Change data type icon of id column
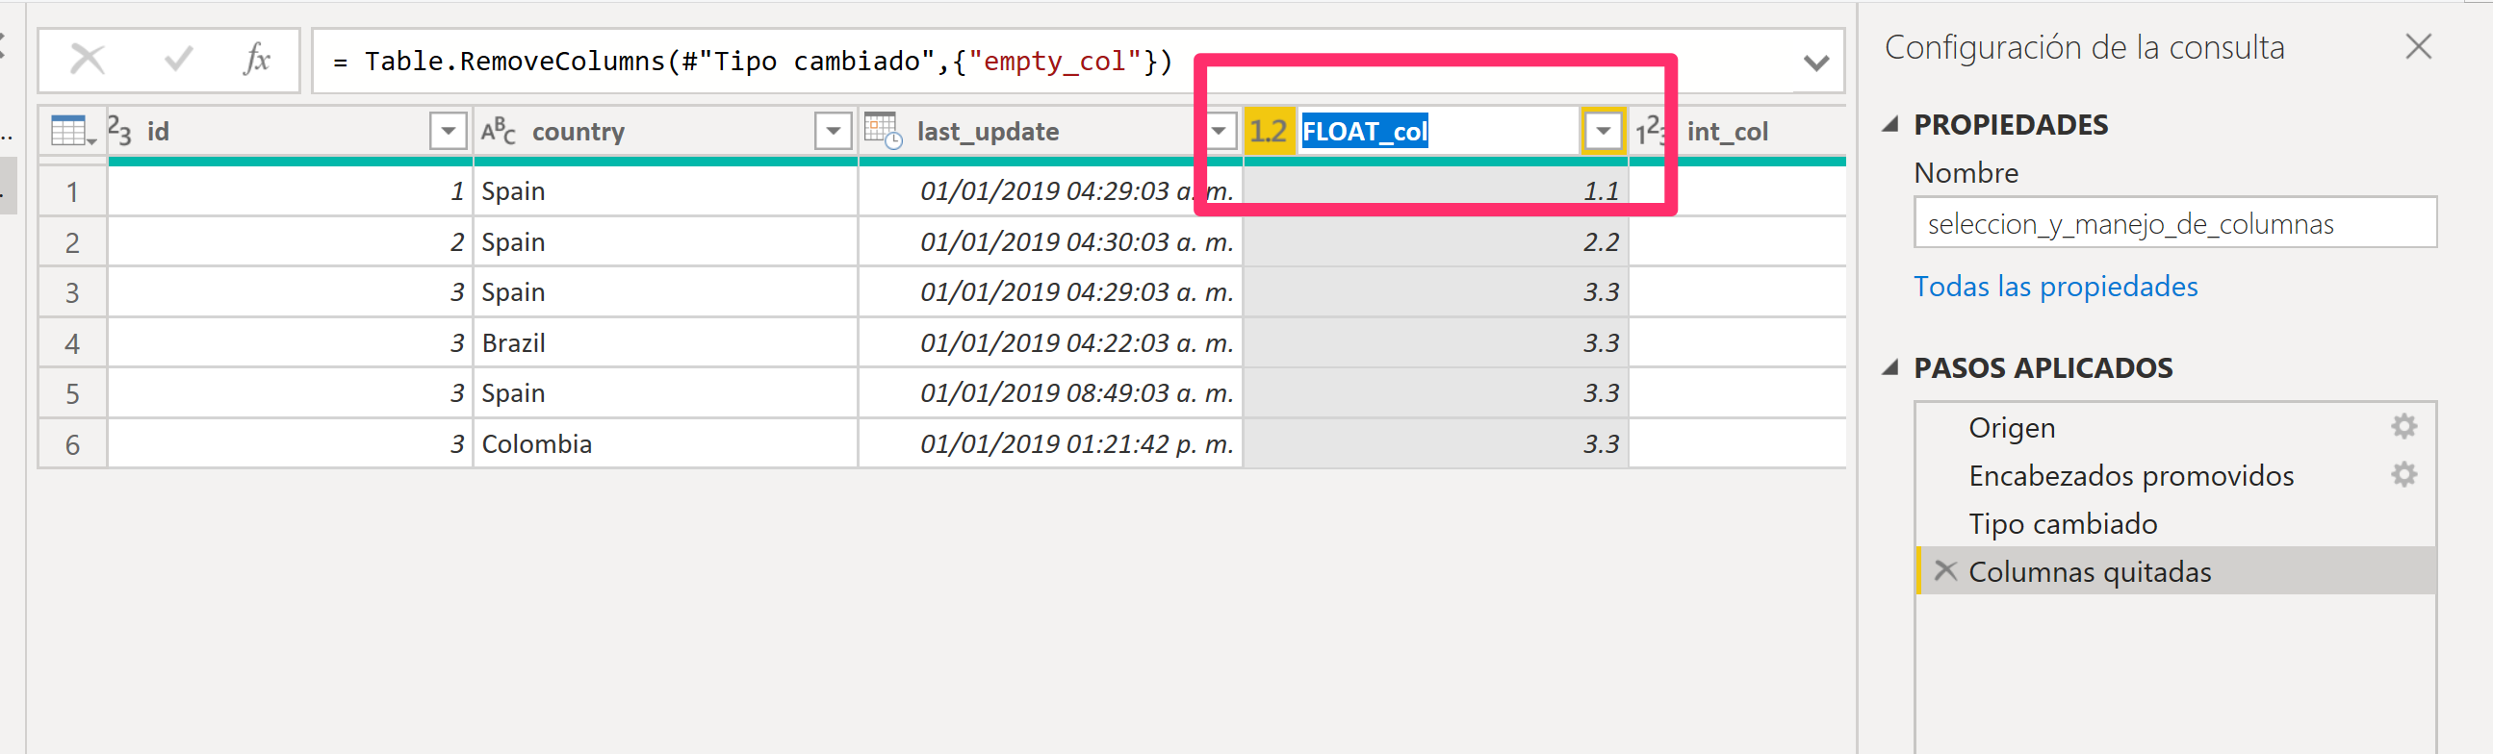Screen dimensions: 2493x754 [120, 131]
